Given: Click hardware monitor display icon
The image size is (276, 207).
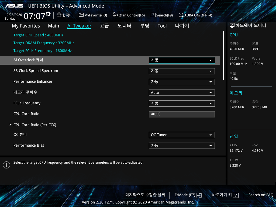Looking at the screenshot, I should [x=232, y=26].
